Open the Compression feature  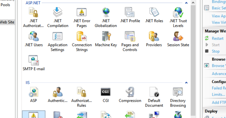click(130, 95)
